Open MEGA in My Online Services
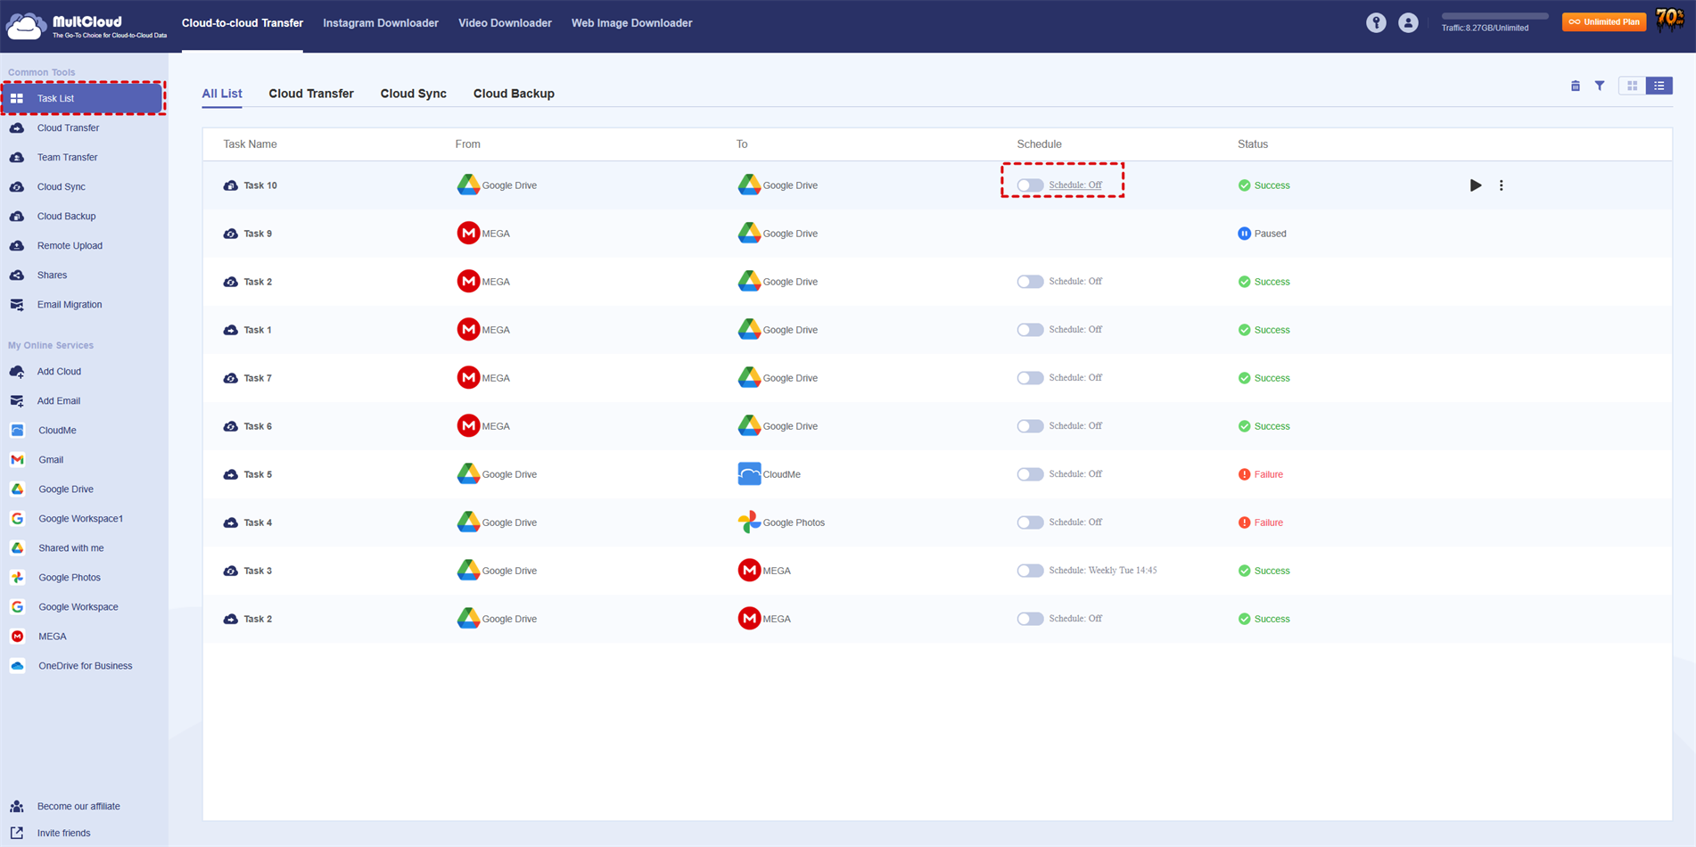Screen dimensions: 1696x847 click(52, 637)
